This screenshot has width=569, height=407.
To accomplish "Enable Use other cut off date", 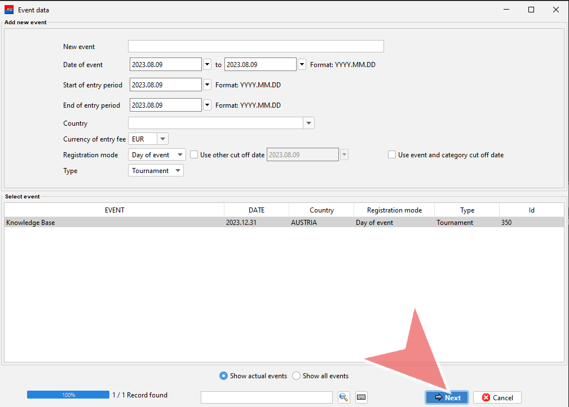I will pyautogui.click(x=195, y=155).
